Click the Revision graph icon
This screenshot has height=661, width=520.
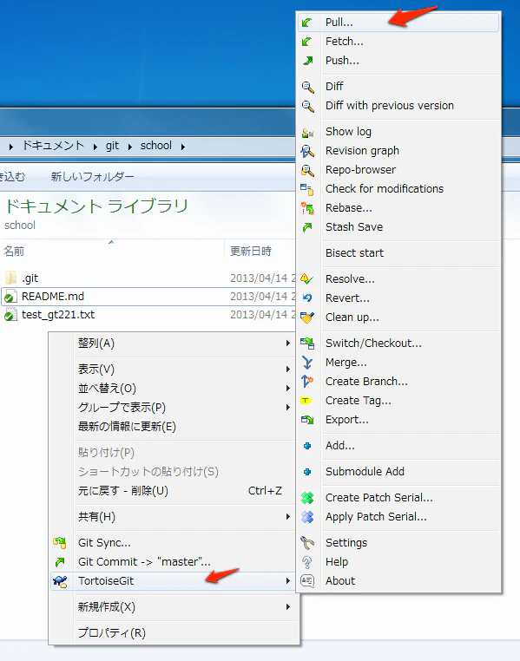coord(307,151)
